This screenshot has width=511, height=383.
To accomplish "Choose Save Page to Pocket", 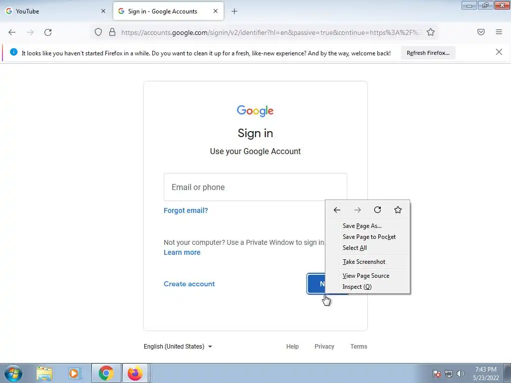I will click(368, 237).
